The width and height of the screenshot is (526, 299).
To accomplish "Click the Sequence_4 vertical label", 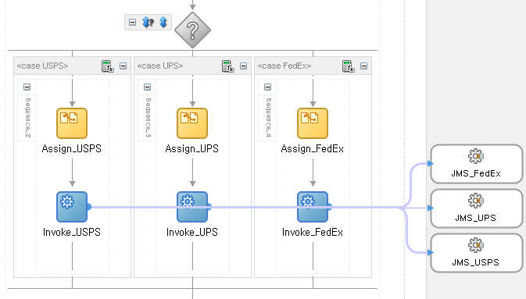I will pyautogui.click(x=268, y=118).
